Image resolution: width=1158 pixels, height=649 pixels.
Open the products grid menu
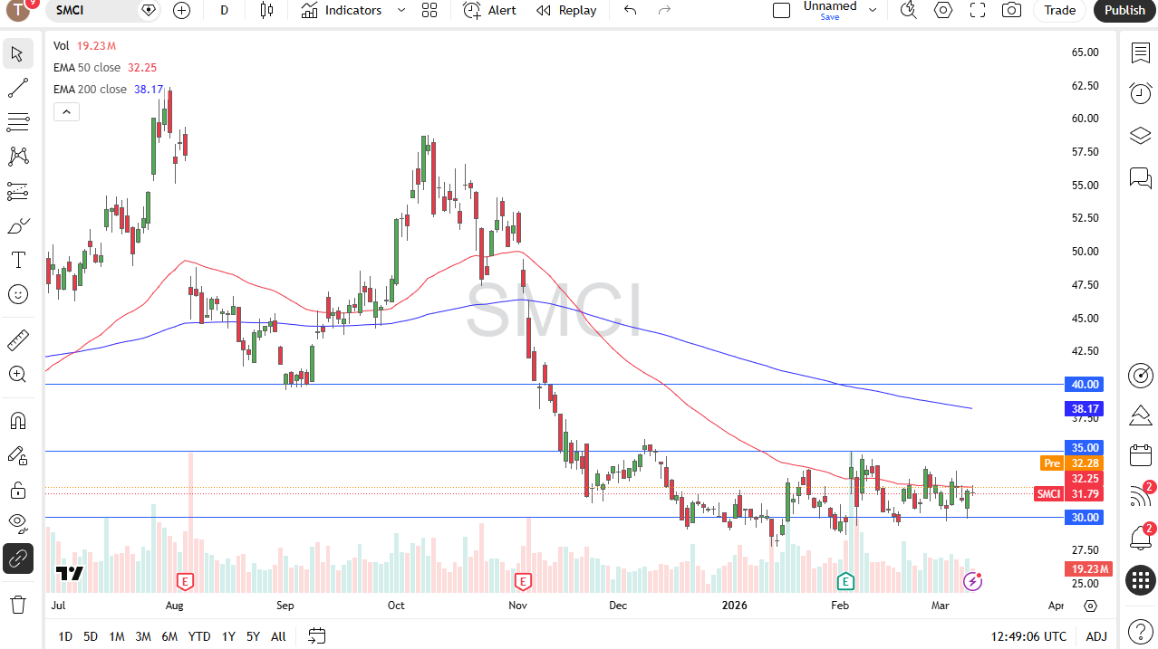pos(1140,580)
